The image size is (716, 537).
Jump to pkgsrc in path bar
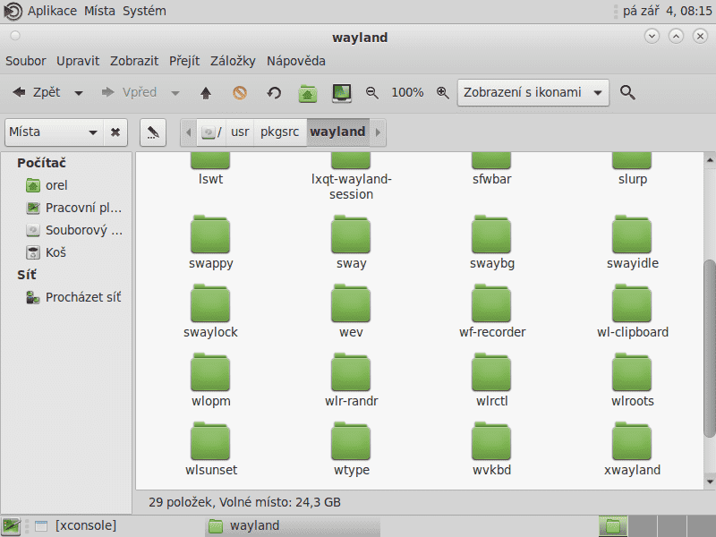tap(279, 132)
